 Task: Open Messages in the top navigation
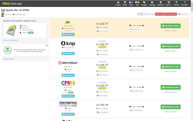pyautogui.click(x=144, y=3)
